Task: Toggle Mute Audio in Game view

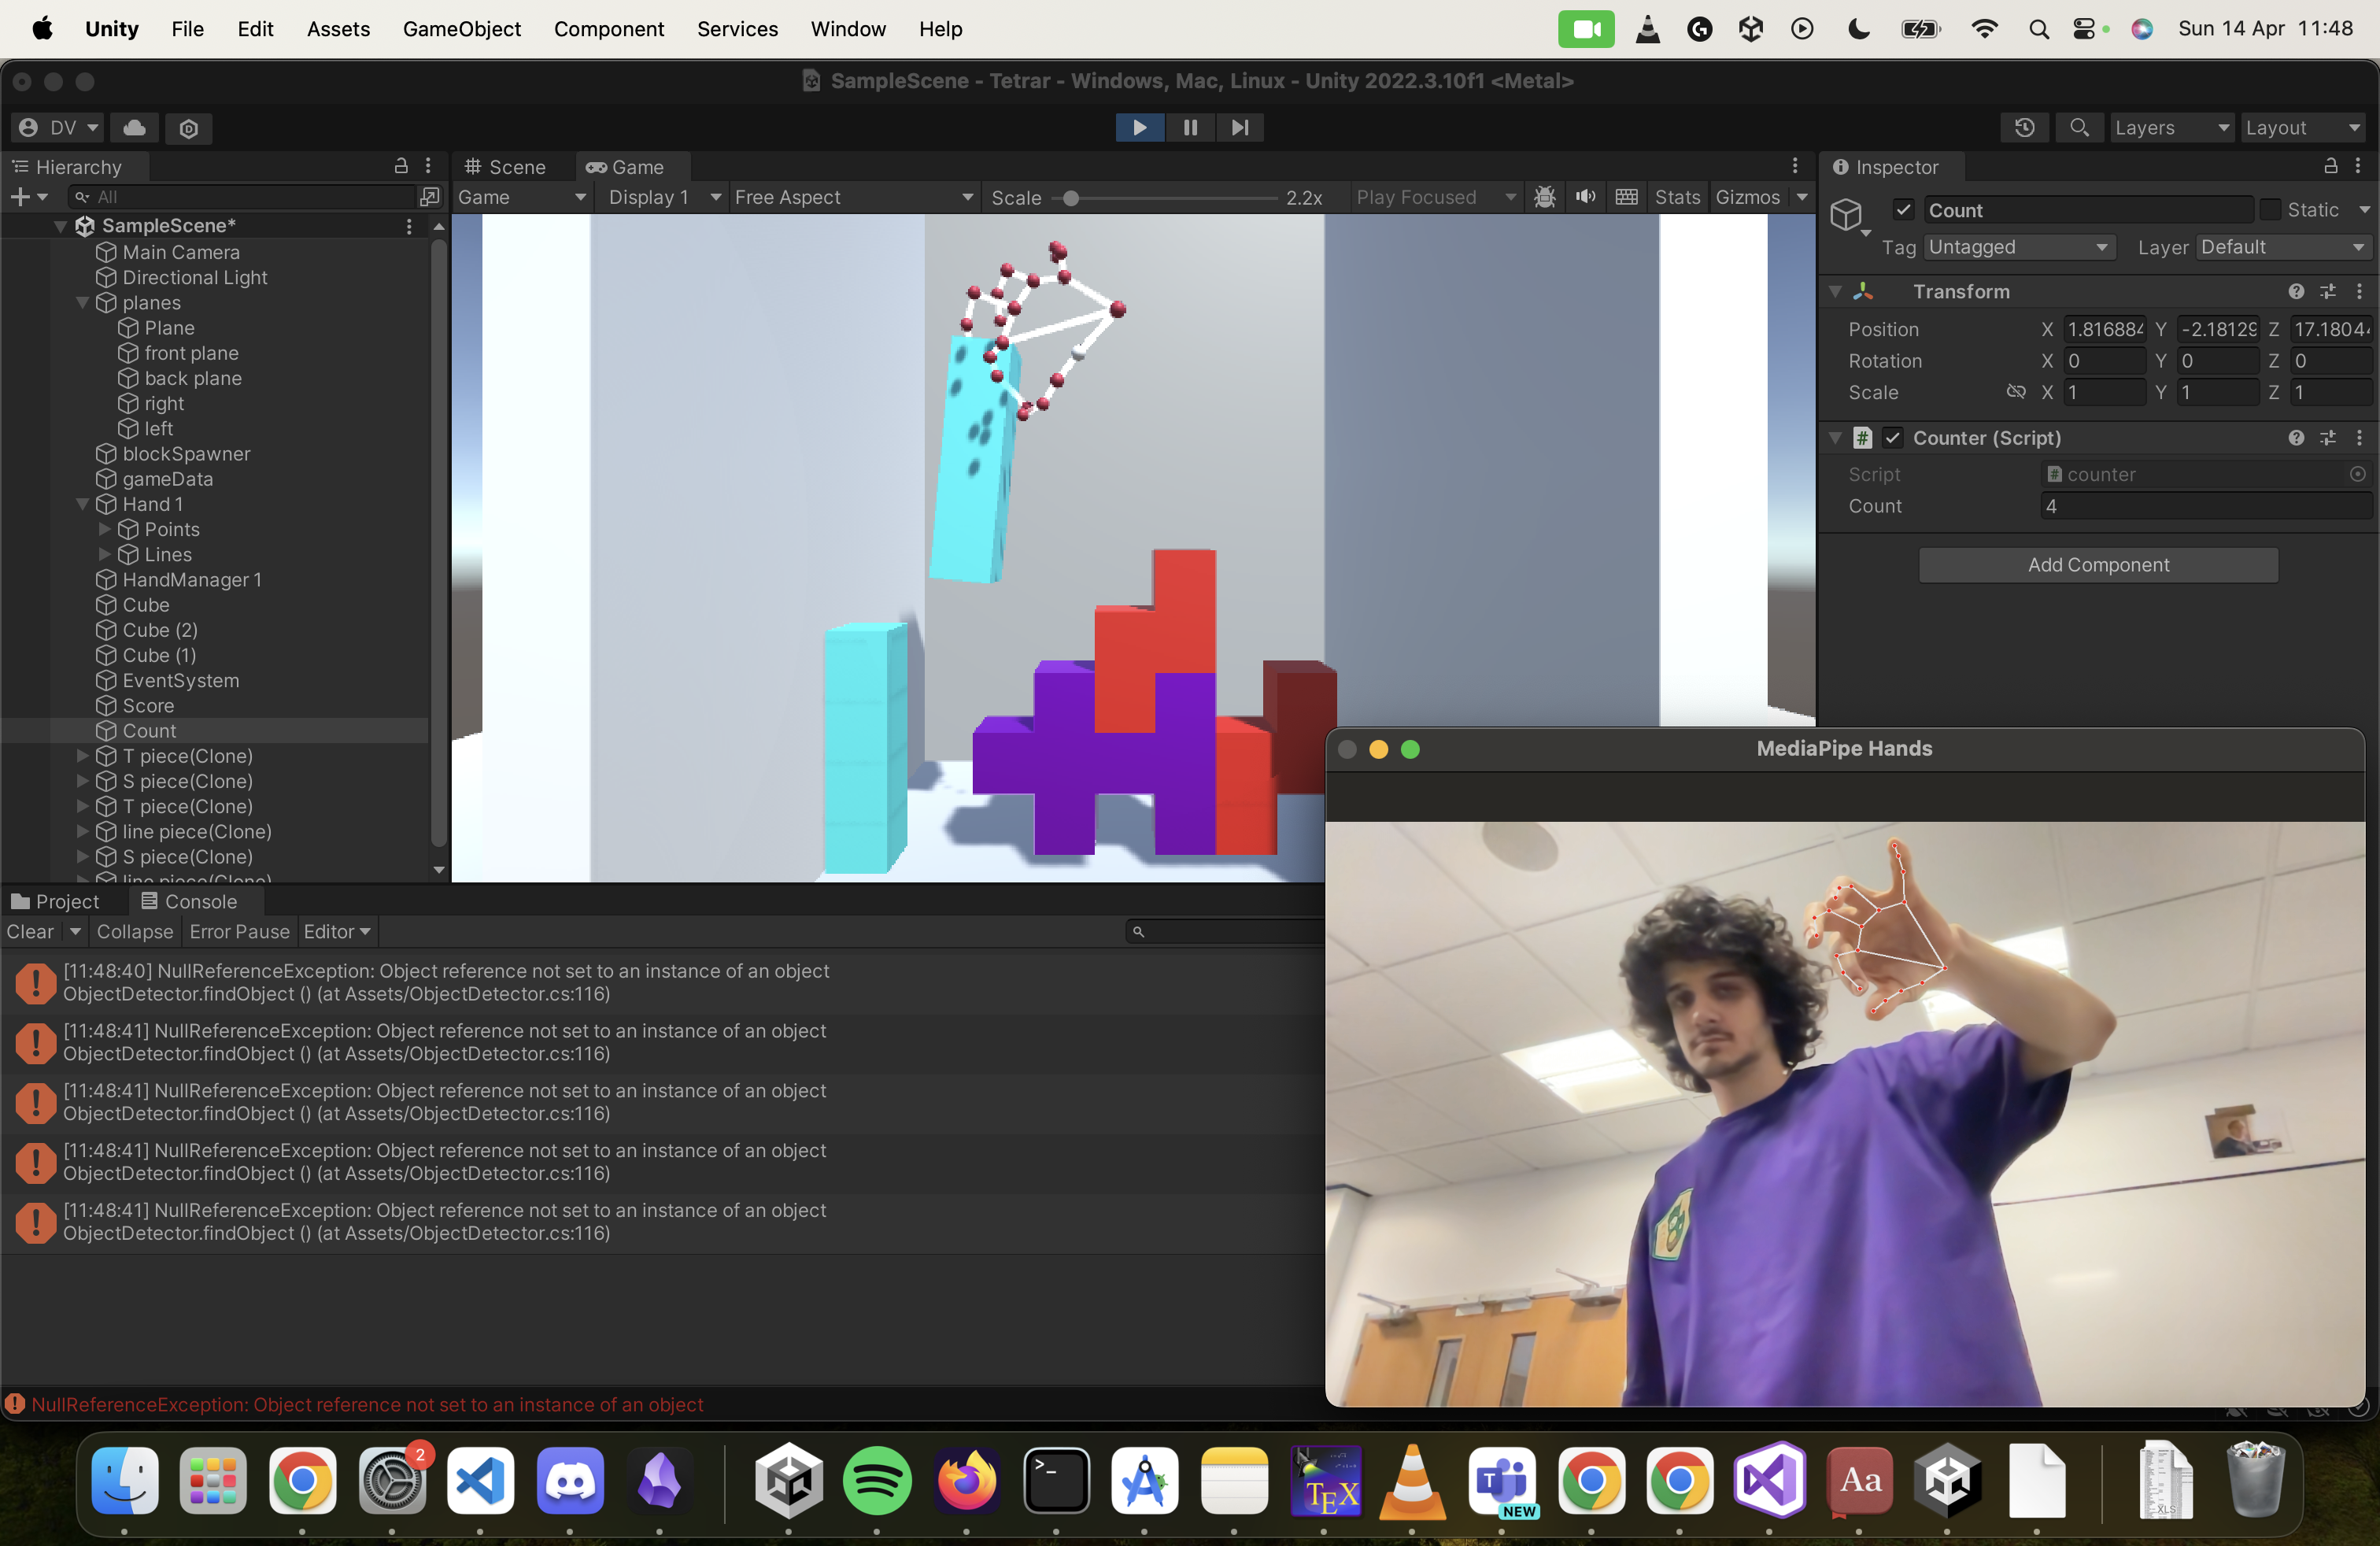Action: (x=1585, y=197)
